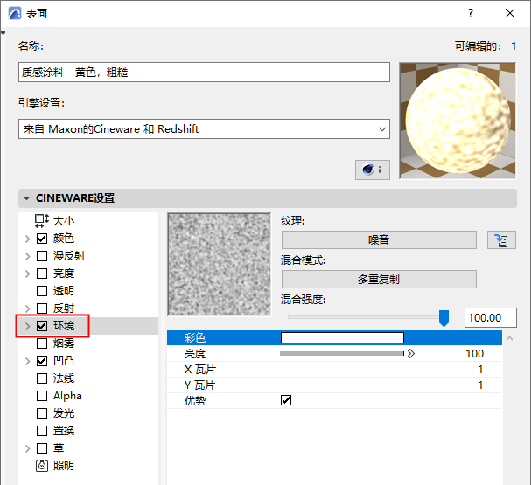Click the 亮度 value 100
531x485 pixels.
(474, 354)
